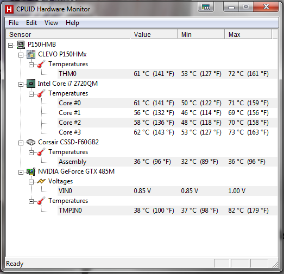Select the NVIDIA GeForce GTX 485M label
Screen dimensions: 284x274
76,171
